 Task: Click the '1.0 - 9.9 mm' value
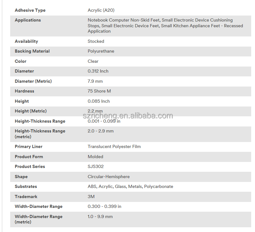tap(100, 216)
